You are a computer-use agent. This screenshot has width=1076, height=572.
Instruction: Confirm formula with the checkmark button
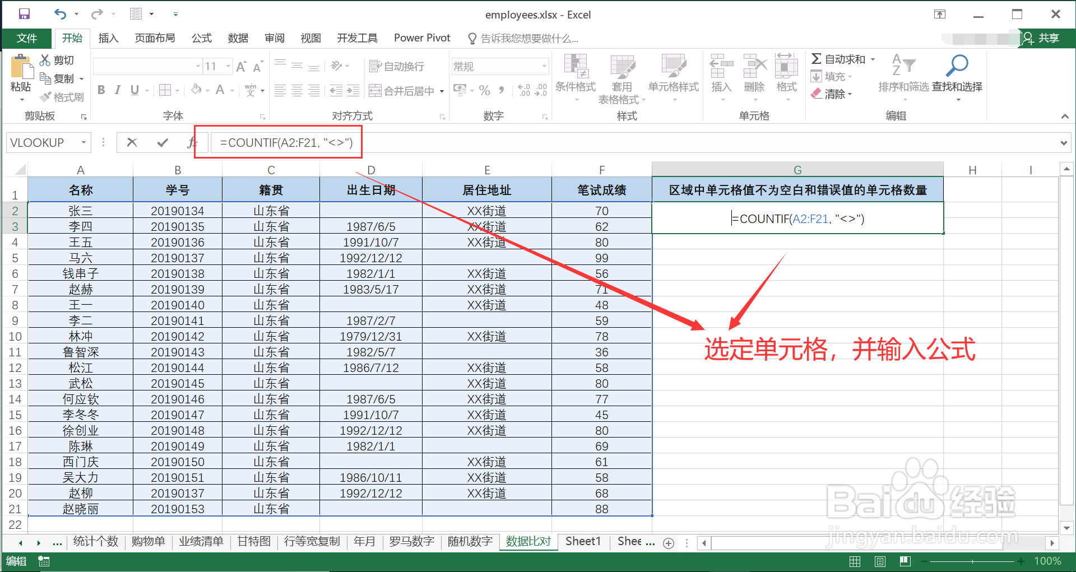(162, 142)
